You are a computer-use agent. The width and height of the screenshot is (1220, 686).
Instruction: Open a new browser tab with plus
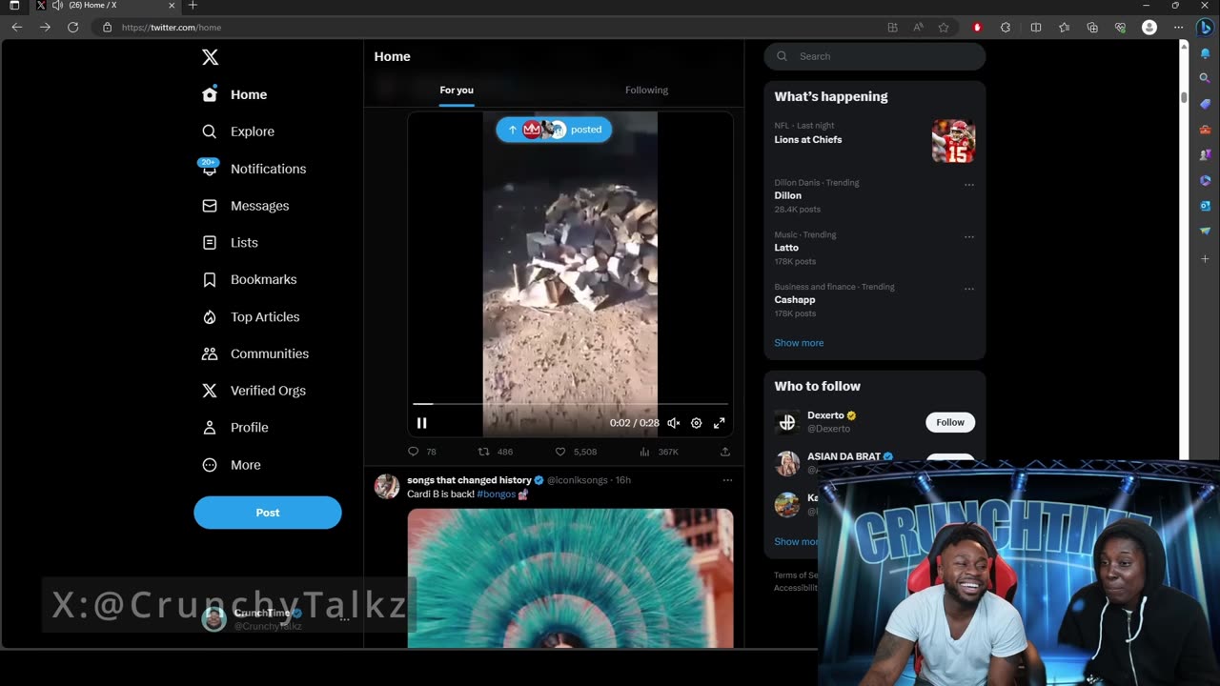pyautogui.click(x=193, y=6)
